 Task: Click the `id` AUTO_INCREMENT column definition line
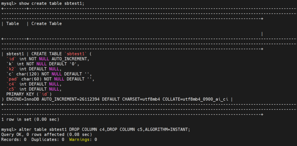pyautogui.click(x=48, y=59)
